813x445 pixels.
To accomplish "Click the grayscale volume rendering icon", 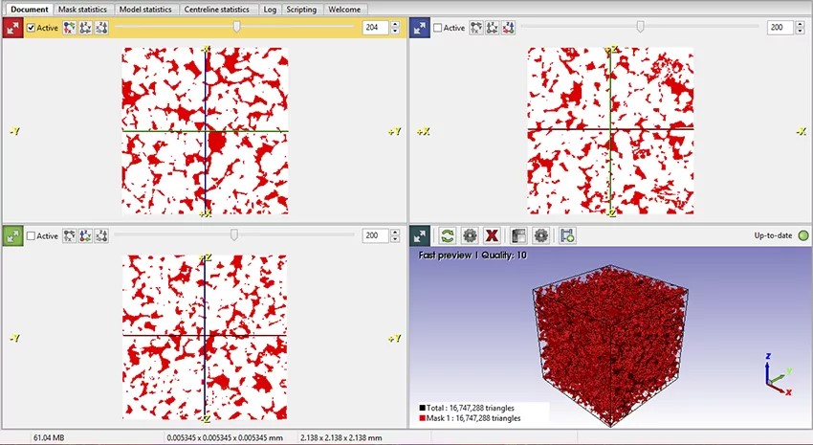I will coord(518,236).
